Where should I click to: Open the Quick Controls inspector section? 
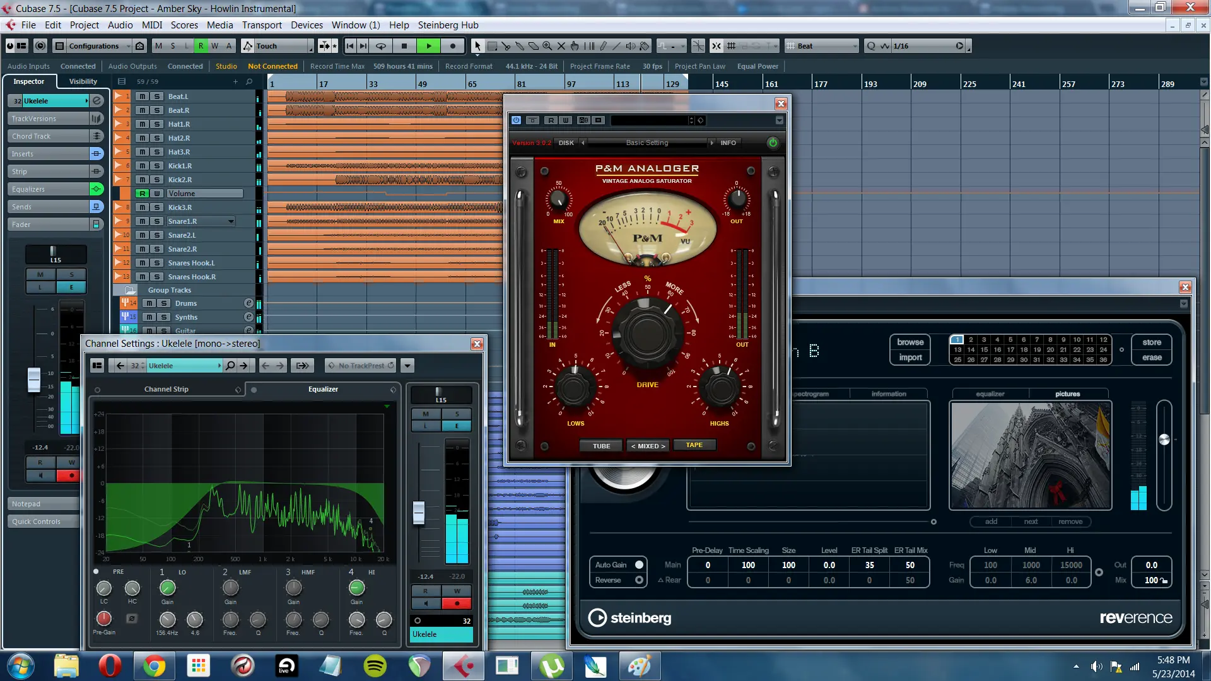[x=44, y=521]
